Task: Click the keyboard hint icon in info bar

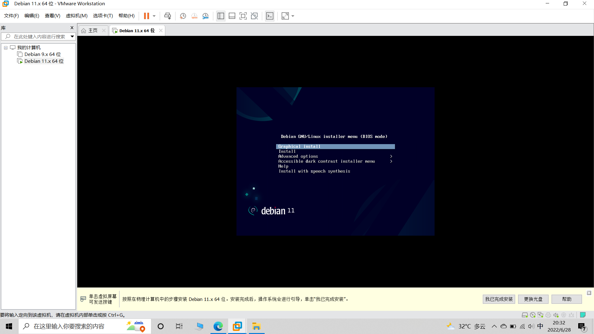Action: tap(83, 299)
